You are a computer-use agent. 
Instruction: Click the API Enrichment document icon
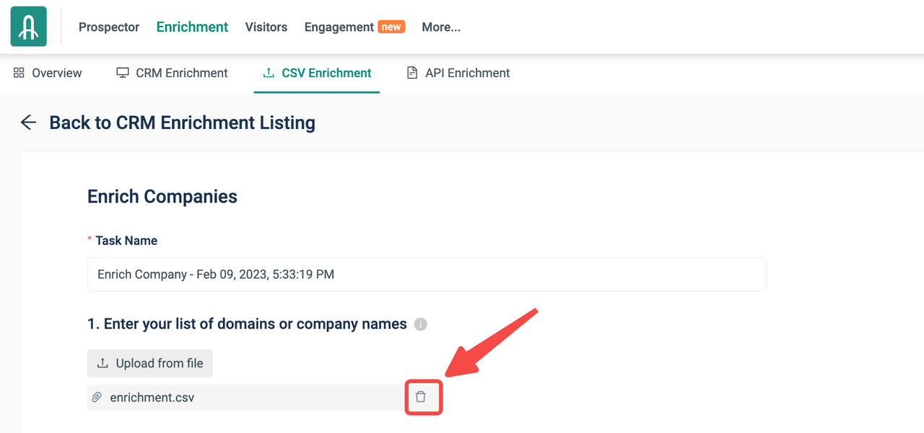coord(412,73)
